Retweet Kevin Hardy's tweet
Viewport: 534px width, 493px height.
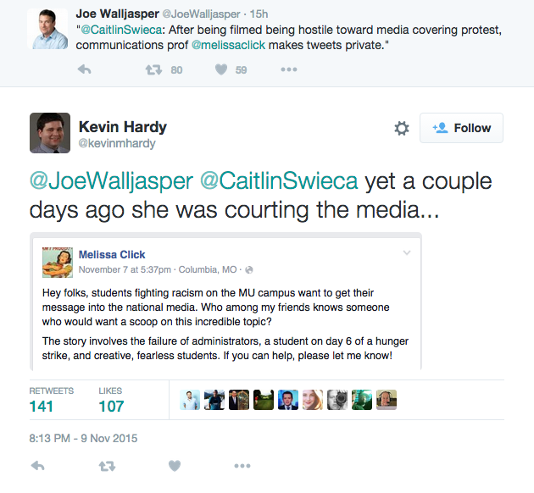(x=107, y=466)
